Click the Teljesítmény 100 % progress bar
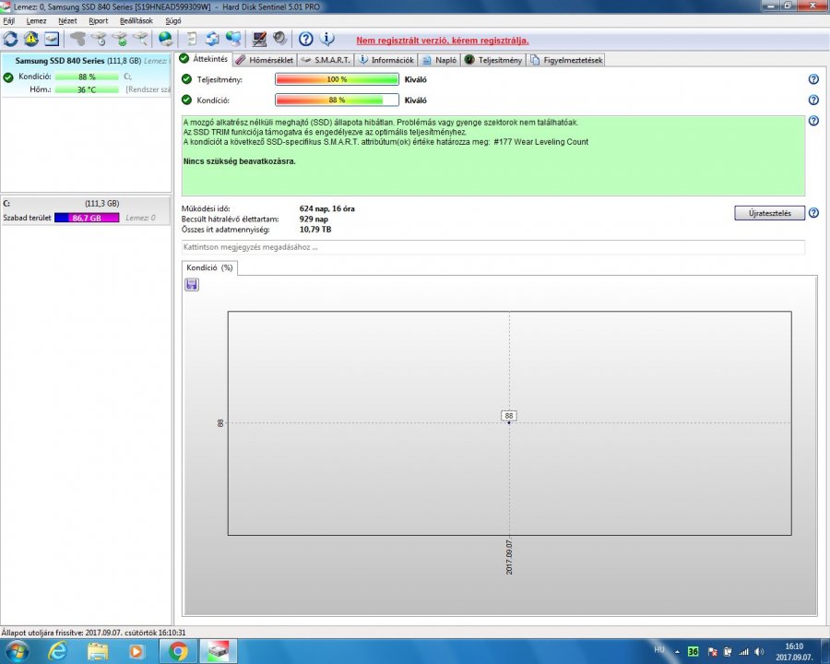The width and height of the screenshot is (830, 664). pyautogui.click(x=337, y=79)
